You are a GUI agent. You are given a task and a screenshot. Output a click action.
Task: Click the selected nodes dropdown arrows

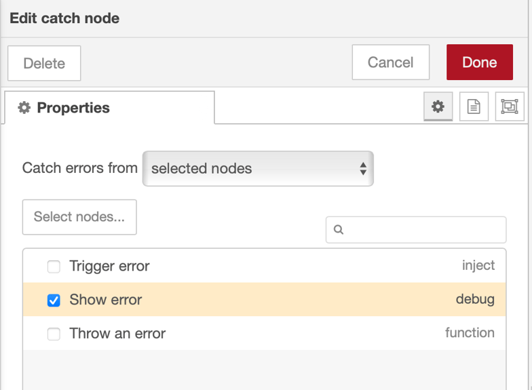point(363,168)
